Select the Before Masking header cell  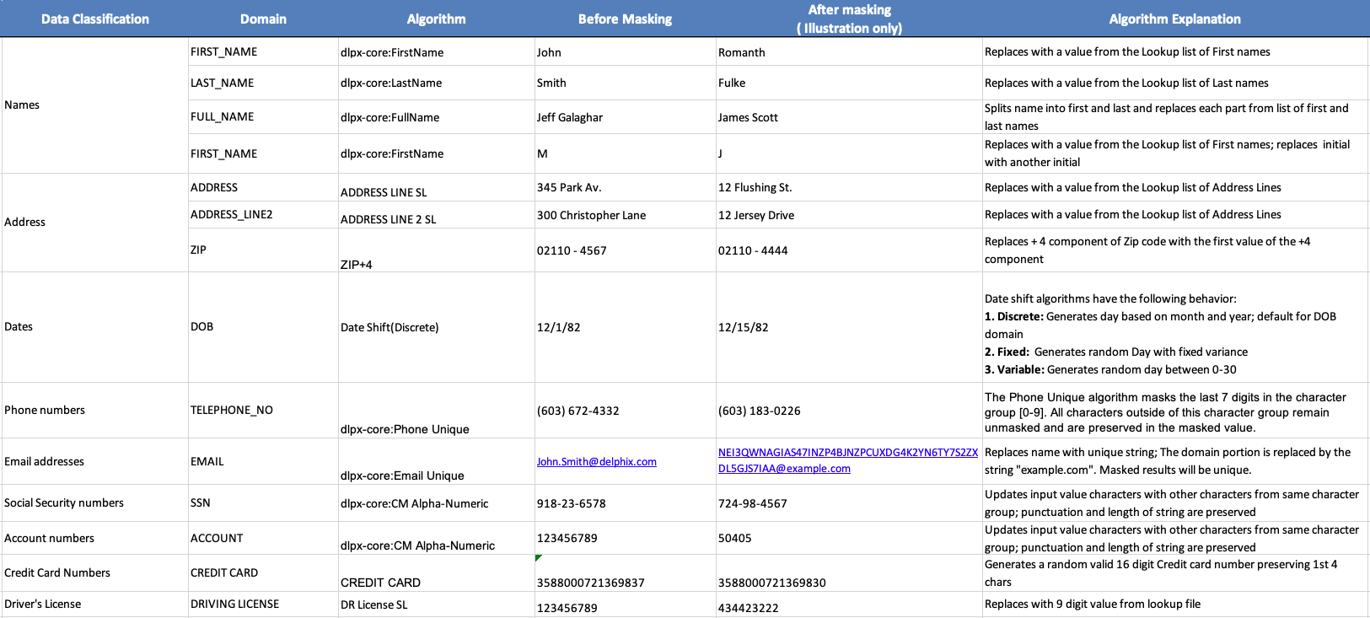(625, 19)
